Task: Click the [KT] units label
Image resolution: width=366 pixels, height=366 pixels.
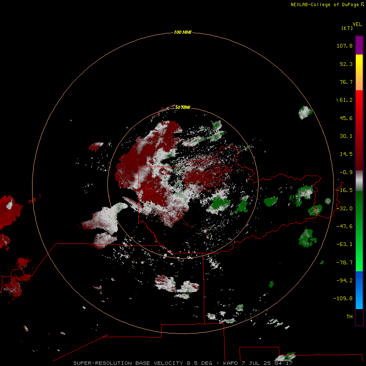Action: [x=347, y=28]
